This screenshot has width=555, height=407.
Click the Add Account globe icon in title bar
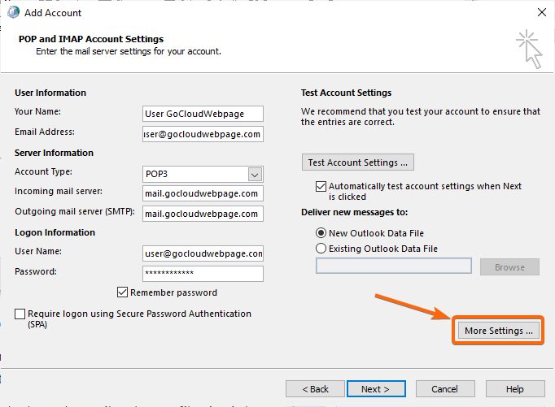click(14, 12)
